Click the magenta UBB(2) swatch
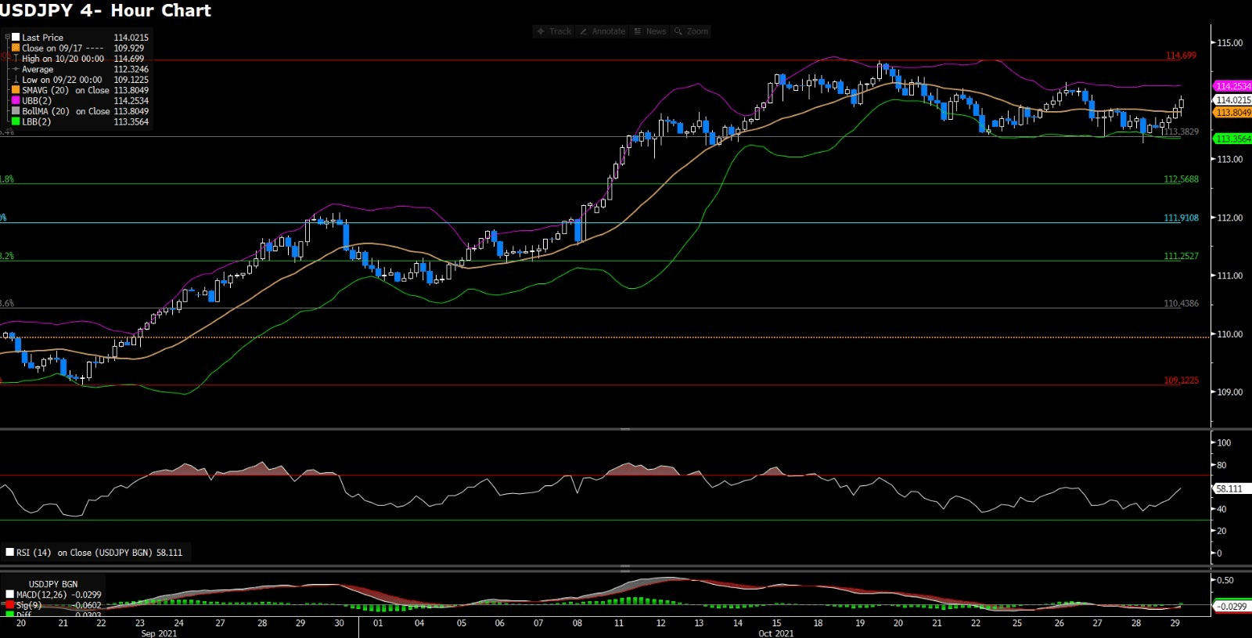The image size is (1252, 638). [x=16, y=100]
